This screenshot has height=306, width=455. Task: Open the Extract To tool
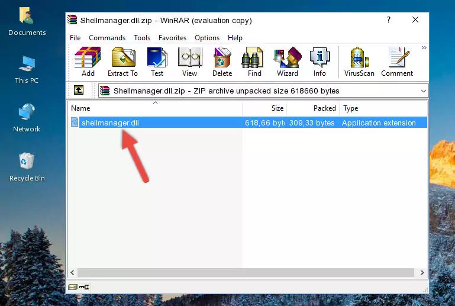point(122,62)
